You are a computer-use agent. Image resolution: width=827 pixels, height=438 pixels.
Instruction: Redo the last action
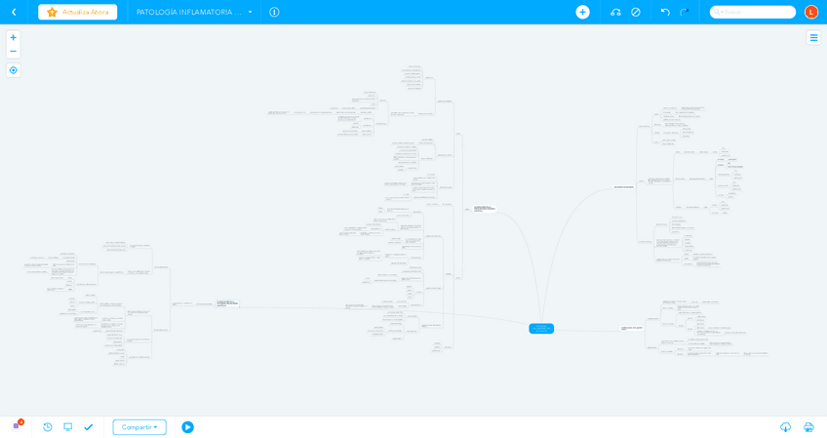tap(685, 12)
